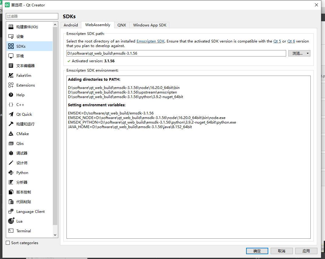The height and width of the screenshot is (259, 325).
Task: Select the 设计师 designer pencil icon
Action: pyautogui.click(x=11, y=163)
